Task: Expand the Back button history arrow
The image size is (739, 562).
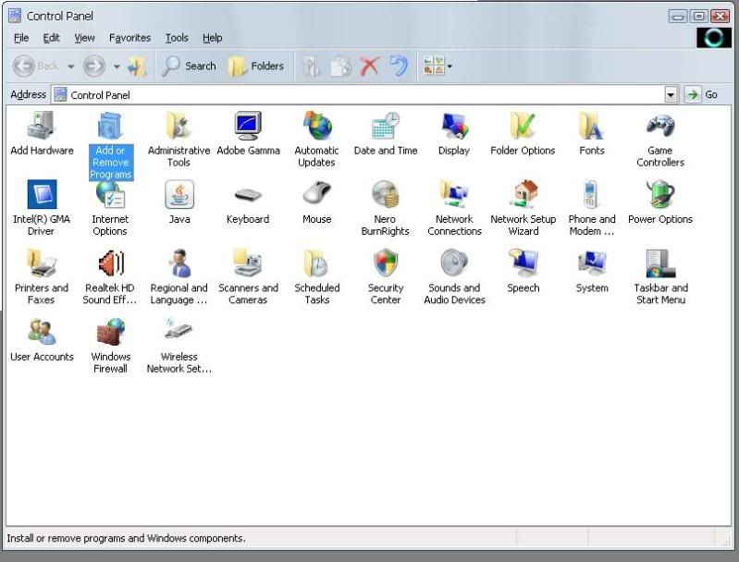Action: coord(70,67)
